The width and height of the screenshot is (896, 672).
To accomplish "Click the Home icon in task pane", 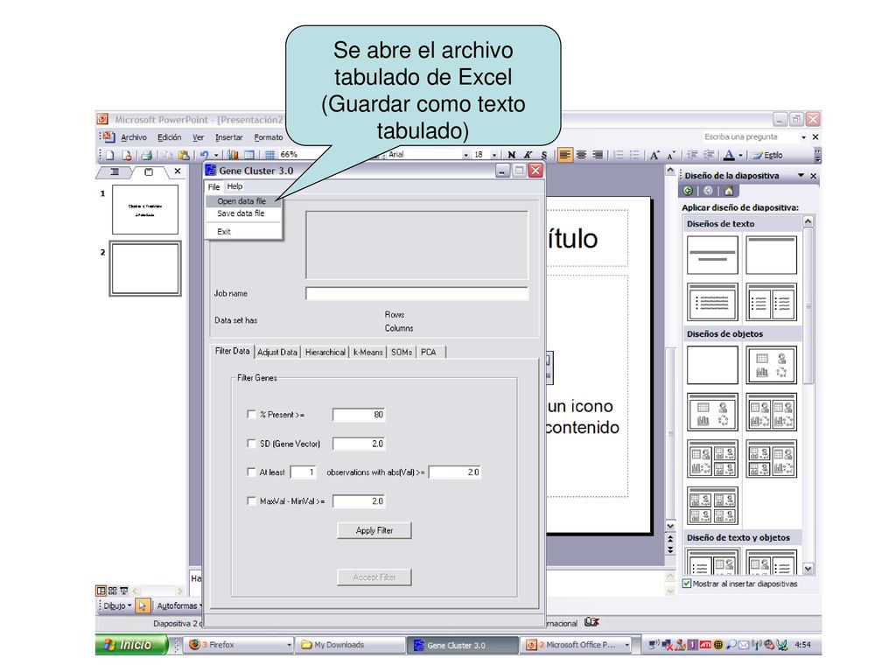I will pos(729,191).
